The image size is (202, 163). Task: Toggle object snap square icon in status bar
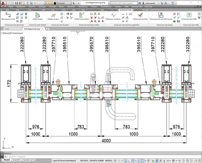tap(143, 161)
